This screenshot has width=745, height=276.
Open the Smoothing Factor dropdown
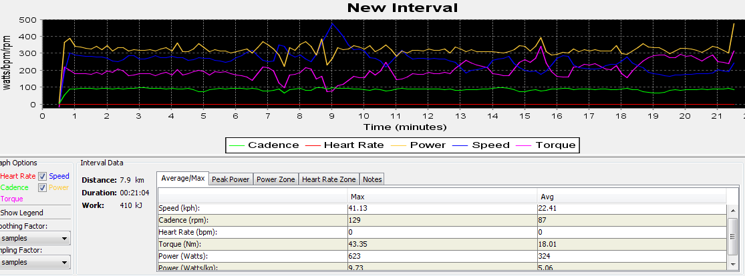click(x=35, y=238)
